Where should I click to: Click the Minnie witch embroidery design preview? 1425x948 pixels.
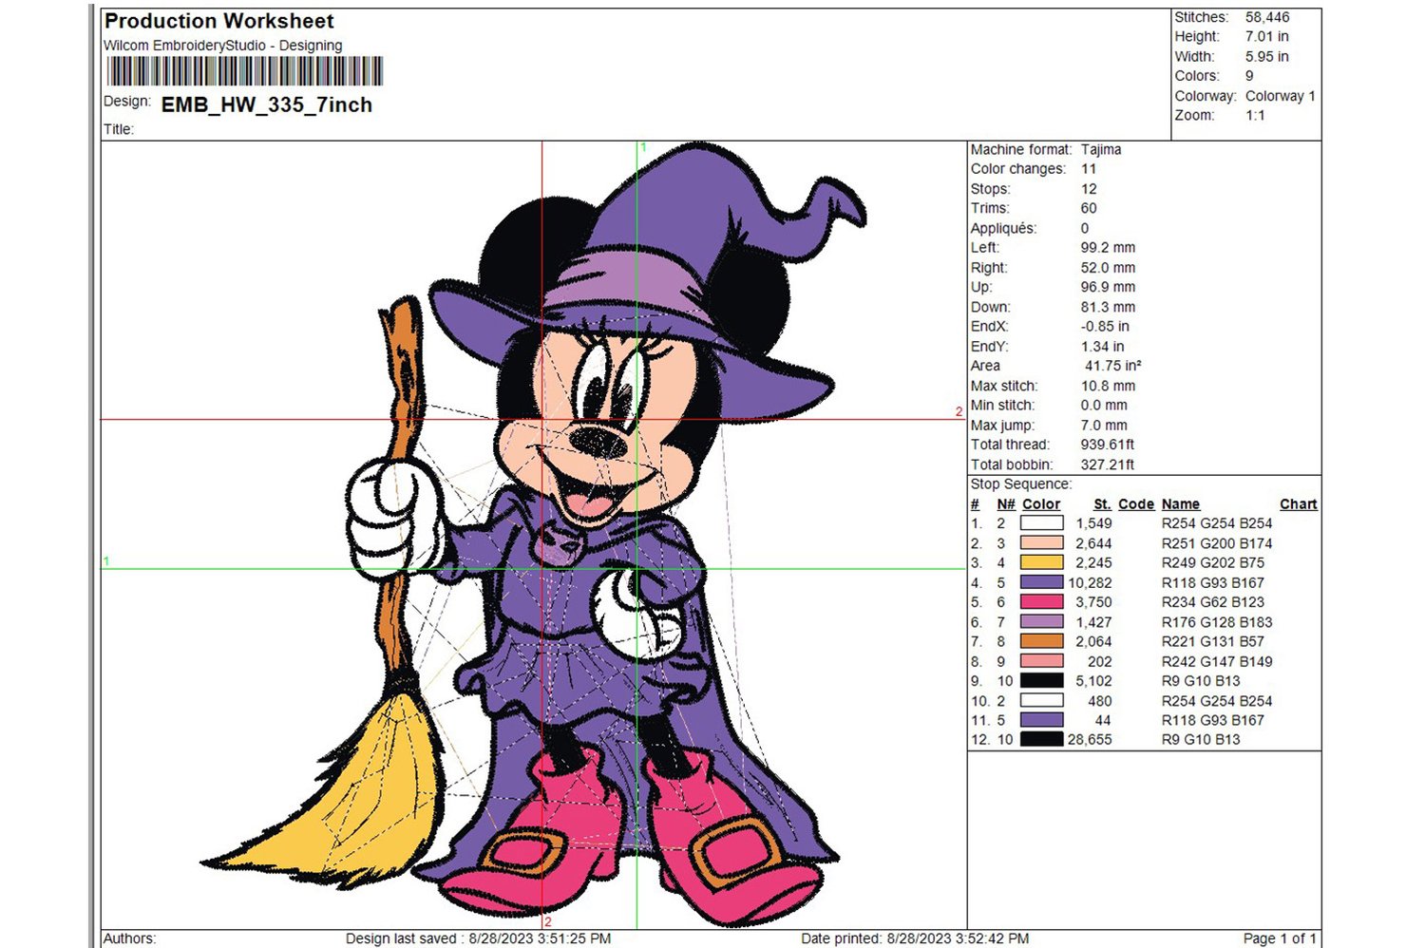coord(532,535)
